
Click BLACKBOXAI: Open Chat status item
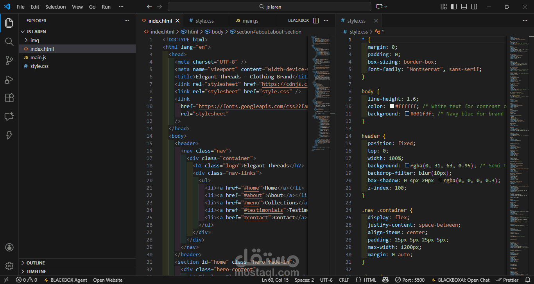point(460,280)
